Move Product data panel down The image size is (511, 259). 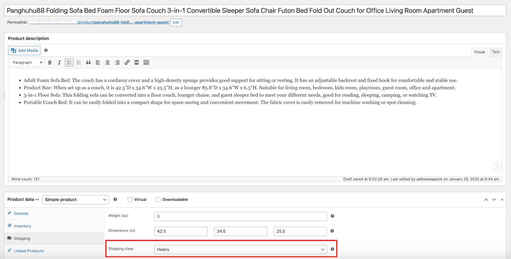coord(494,200)
